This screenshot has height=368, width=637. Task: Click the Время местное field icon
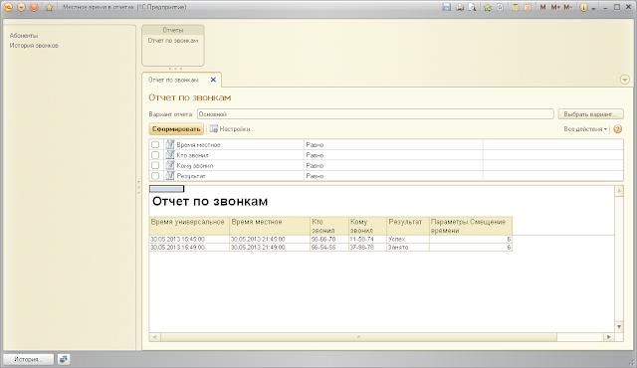pos(170,144)
